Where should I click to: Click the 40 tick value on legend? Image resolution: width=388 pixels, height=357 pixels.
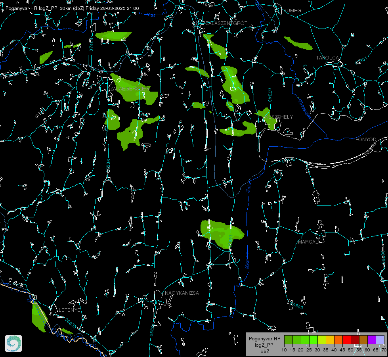tap(334, 350)
